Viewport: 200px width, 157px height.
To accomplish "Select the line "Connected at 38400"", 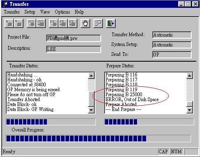I will (26, 85).
